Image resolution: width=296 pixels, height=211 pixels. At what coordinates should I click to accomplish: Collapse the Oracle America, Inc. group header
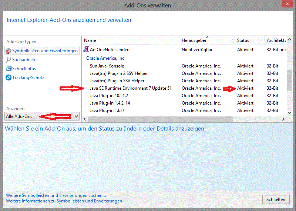(106, 58)
